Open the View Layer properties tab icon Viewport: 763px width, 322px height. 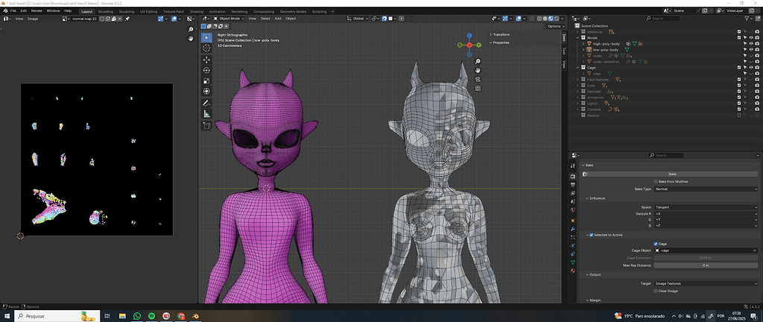point(572,193)
